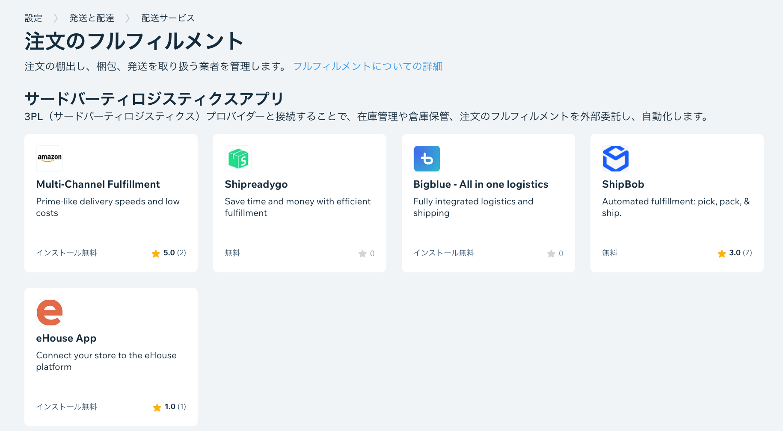Click インストール無料 on Multi-Channel Fulfillment card
The width and height of the screenshot is (783, 431).
click(67, 253)
